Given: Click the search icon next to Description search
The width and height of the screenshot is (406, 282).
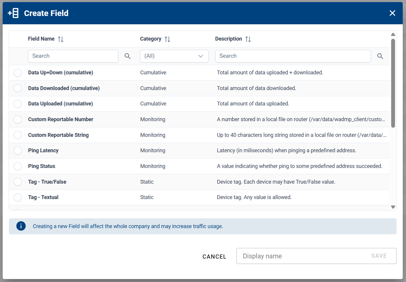Looking at the screenshot, I should click(x=380, y=56).
